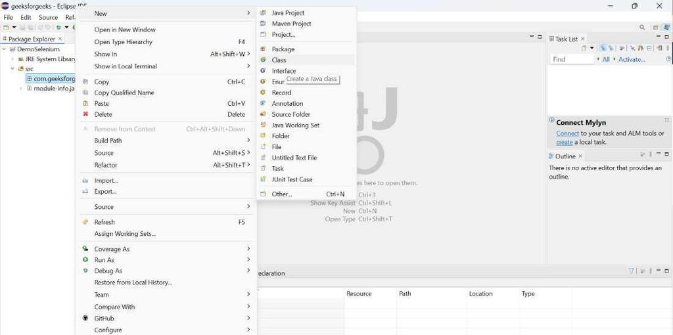Expand the Refactor submenu
This screenshot has width=673, height=335.
click(x=248, y=165)
